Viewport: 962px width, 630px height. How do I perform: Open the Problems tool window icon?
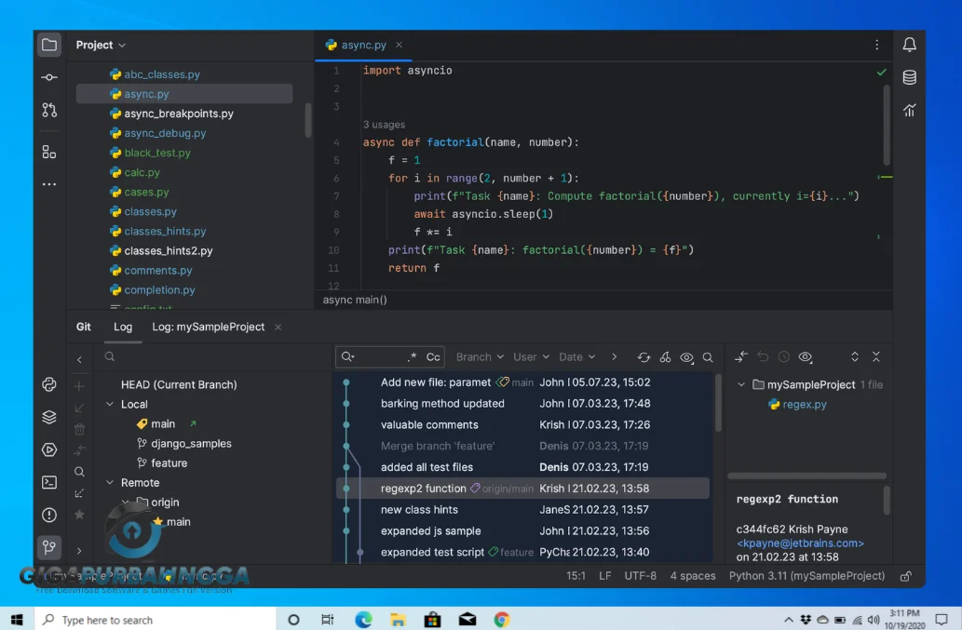point(49,515)
